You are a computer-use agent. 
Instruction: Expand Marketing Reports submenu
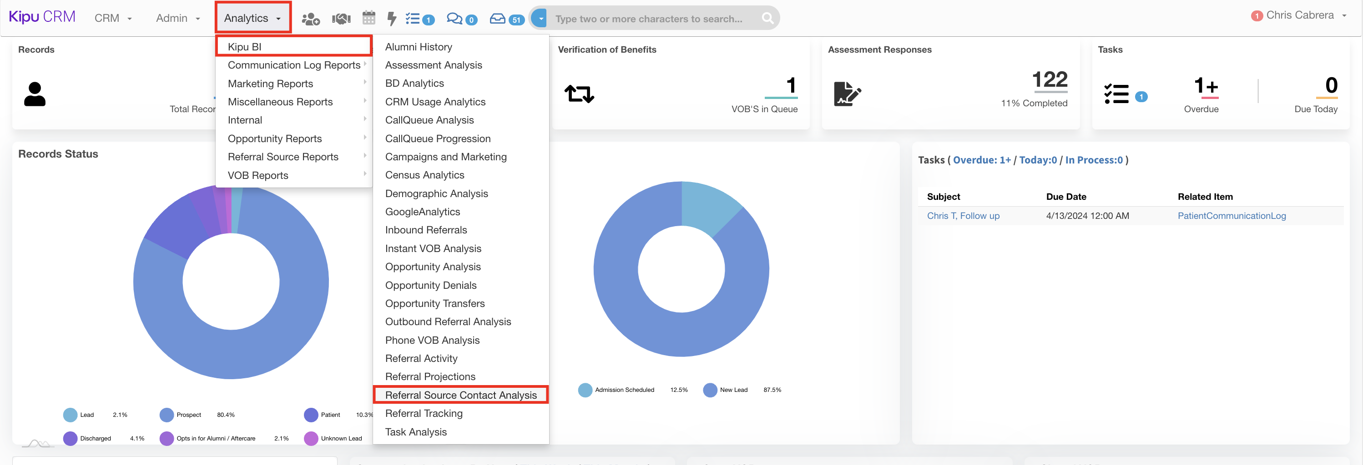point(270,84)
